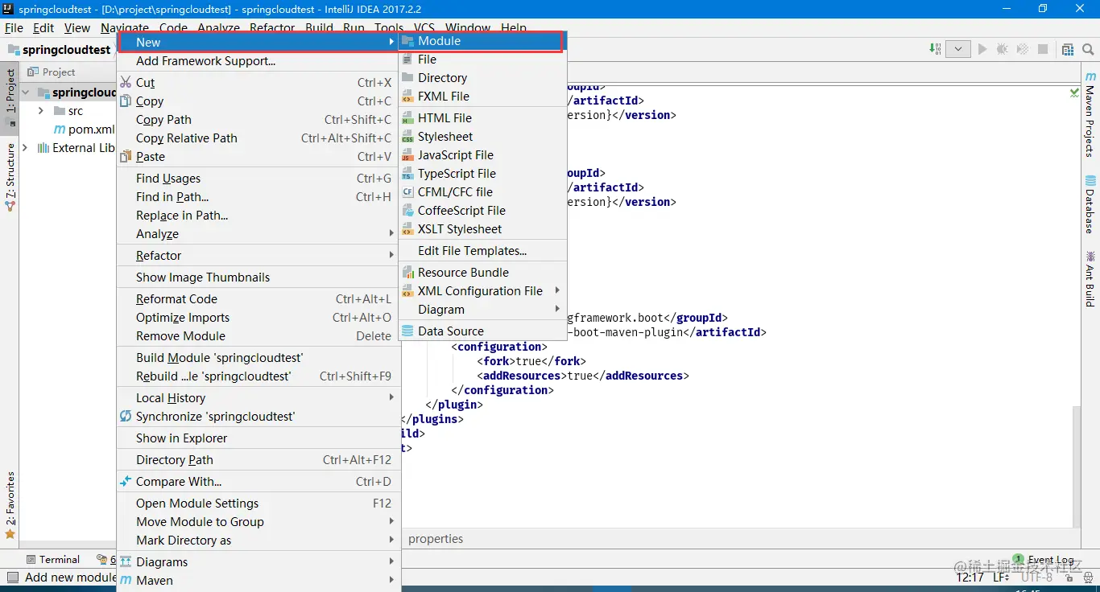Click the Debug bug icon
The height and width of the screenshot is (592, 1100).
pos(1003,49)
